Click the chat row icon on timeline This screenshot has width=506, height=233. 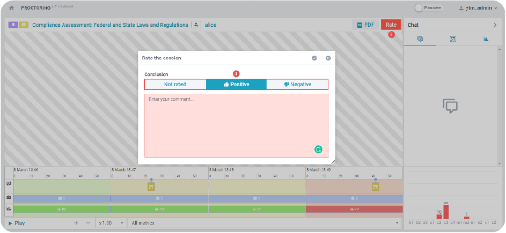(9, 184)
